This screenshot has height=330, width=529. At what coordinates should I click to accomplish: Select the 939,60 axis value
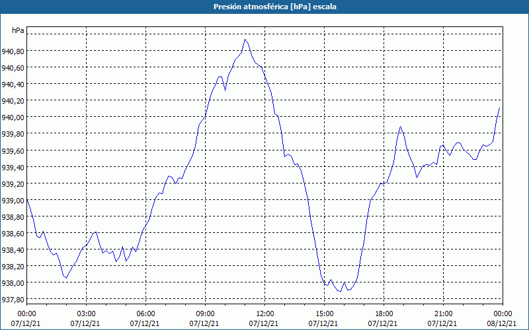click(13, 151)
